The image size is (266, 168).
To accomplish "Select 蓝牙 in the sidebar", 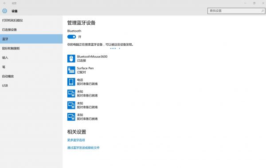I will pos(31,39).
